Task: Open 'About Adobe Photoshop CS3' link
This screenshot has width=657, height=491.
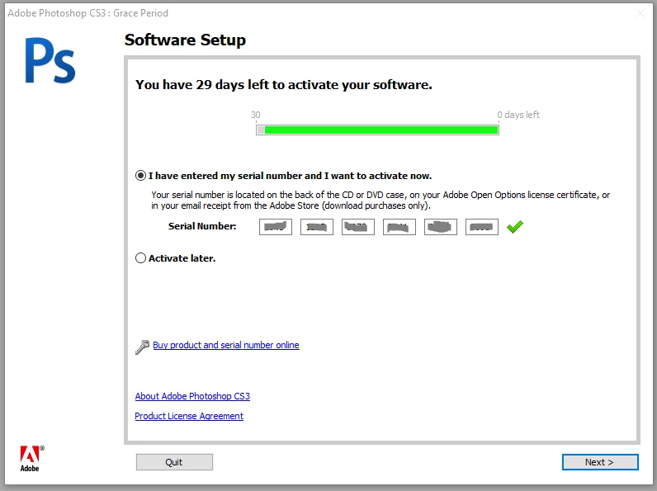Action: tap(192, 396)
